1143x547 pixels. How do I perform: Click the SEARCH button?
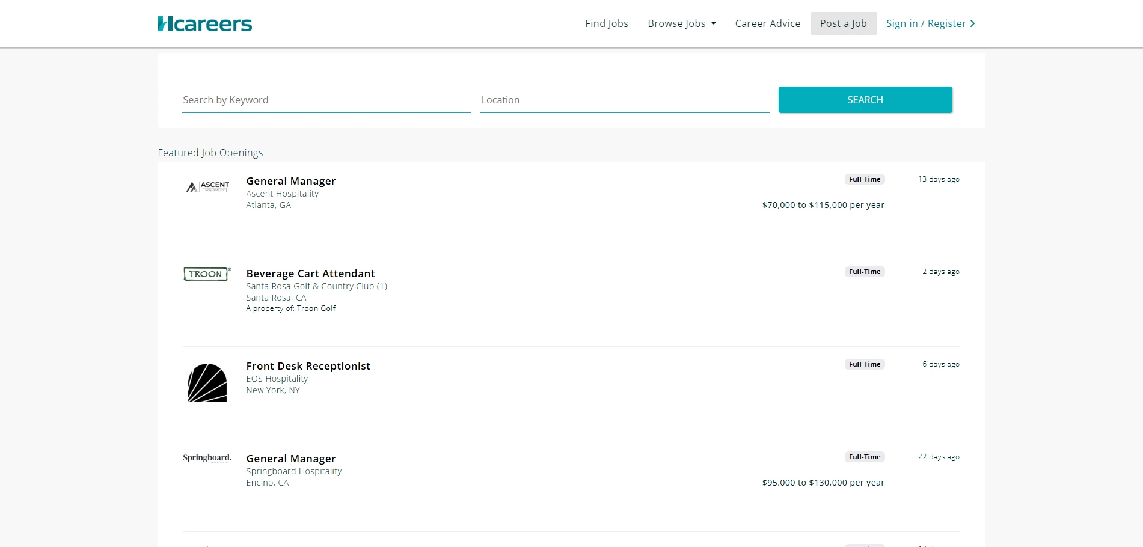coord(865,100)
